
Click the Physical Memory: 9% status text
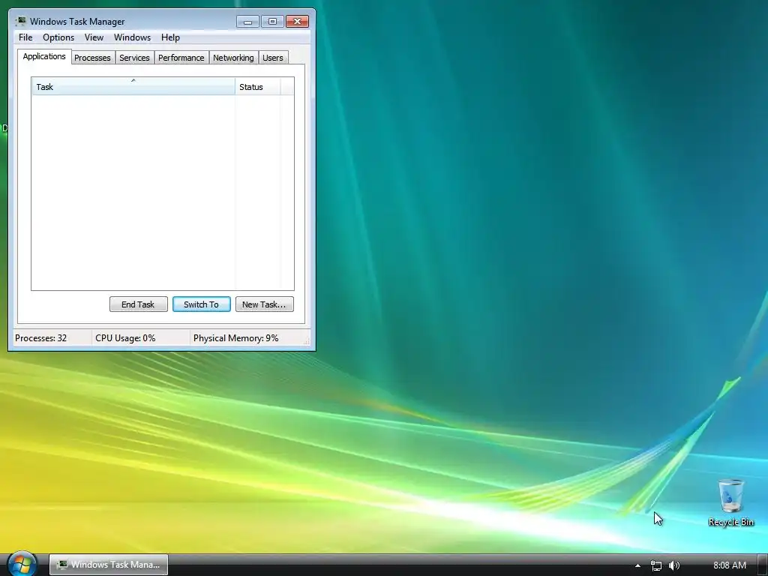click(236, 338)
